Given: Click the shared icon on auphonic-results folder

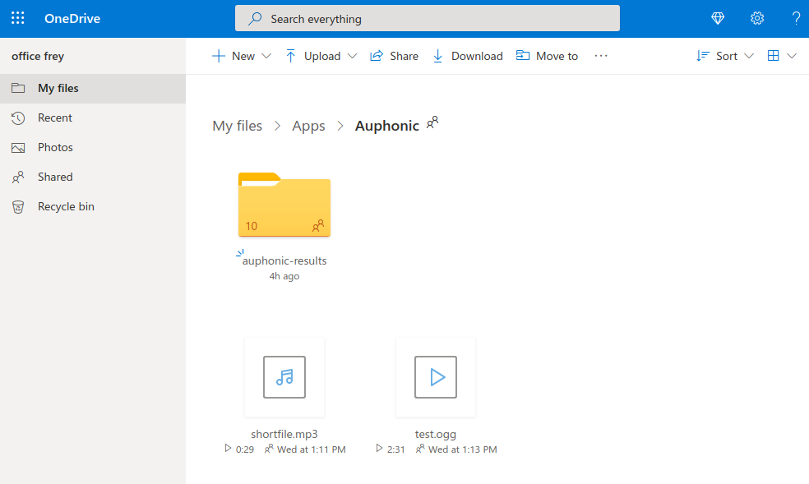Looking at the screenshot, I should (318, 226).
